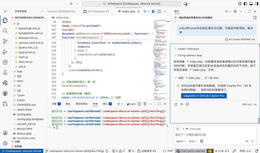
Task: Retry the chat response
Action: pos(176,105)
